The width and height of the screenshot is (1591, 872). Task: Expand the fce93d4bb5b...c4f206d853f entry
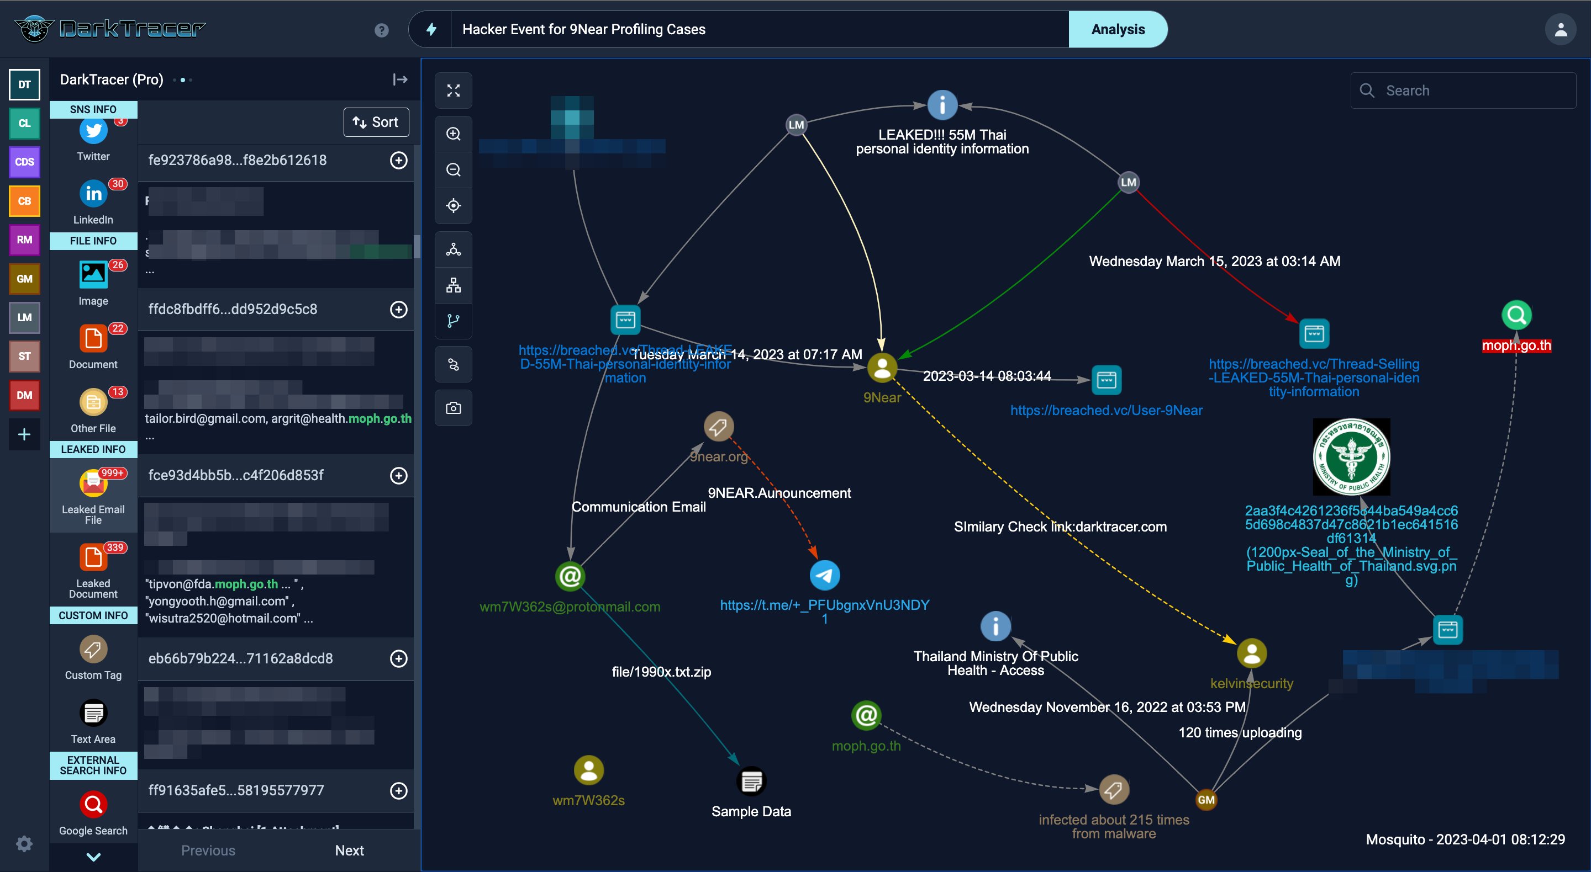[399, 475]
